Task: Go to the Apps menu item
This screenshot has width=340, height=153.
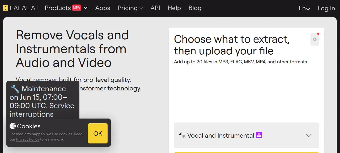Action: click(103, 8)
